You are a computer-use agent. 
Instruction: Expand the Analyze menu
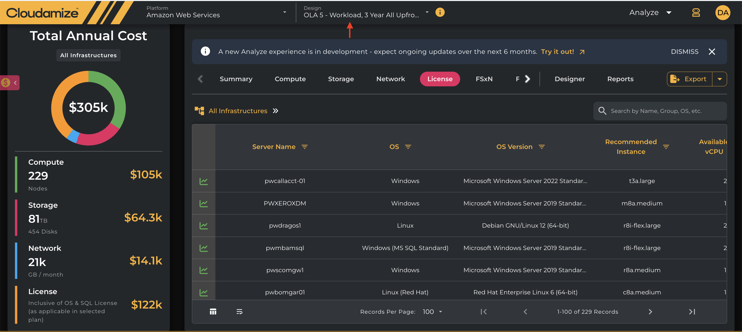pyautogui.click(x=650, y=12)
